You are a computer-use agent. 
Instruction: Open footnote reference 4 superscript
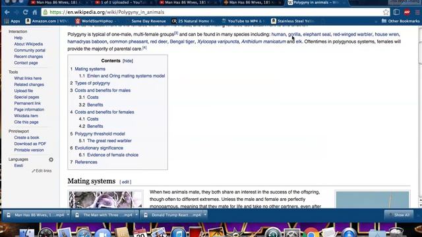click(x=144, y=47)
